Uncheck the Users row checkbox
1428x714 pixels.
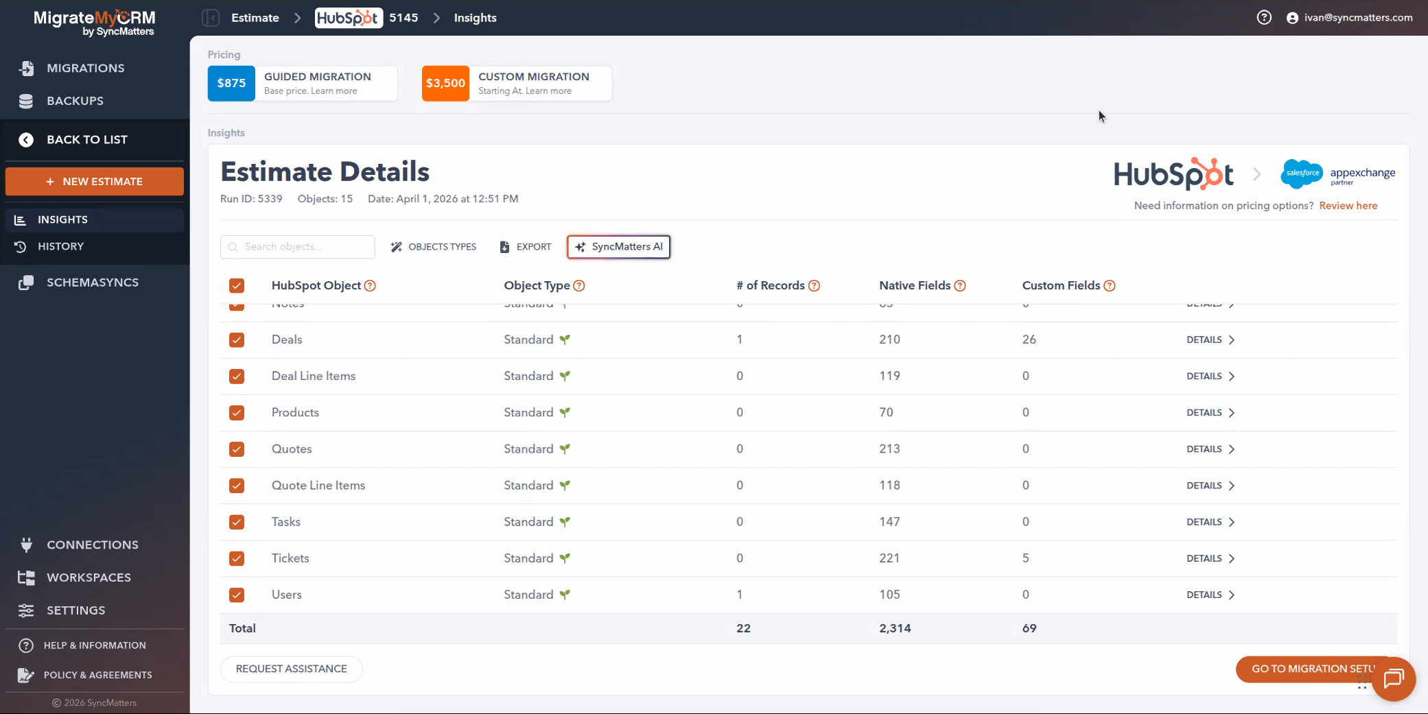pyautogui.click(x=237, y=595)
